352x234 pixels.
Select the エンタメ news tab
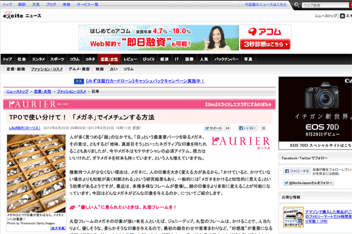click(x=38, y=59)
